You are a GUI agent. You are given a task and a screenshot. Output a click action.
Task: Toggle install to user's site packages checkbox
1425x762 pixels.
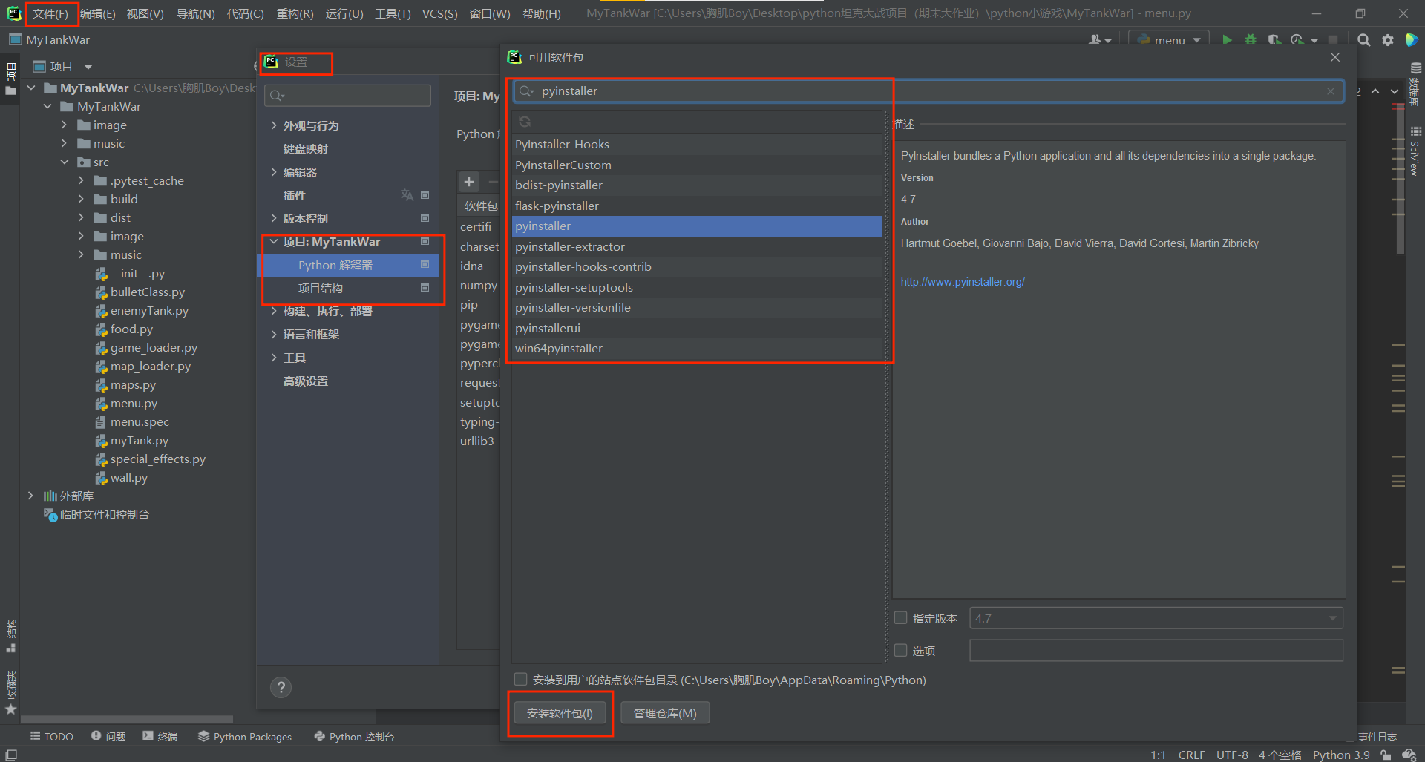(x=520, y=679)
